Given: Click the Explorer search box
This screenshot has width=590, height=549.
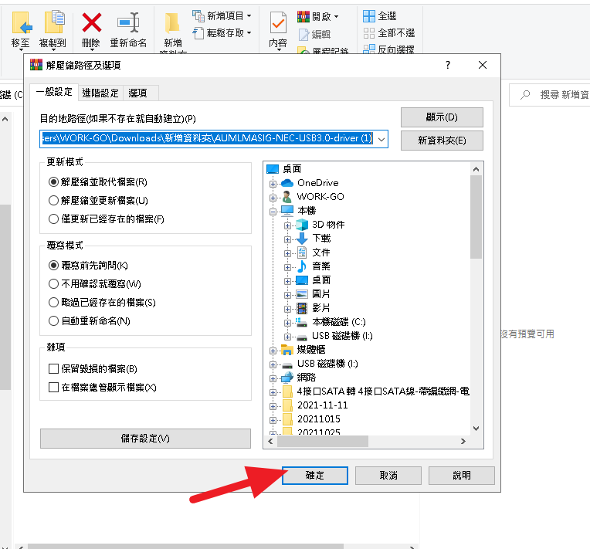Looking at the screenshot, I should point(549,95).
